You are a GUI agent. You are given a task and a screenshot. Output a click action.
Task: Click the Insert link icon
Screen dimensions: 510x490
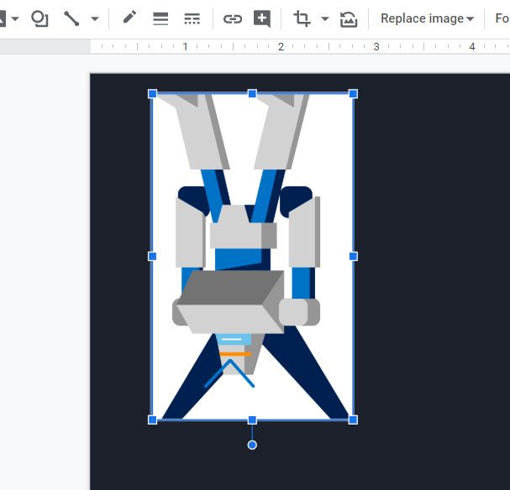pyautogui.click(x=233, y=18)
